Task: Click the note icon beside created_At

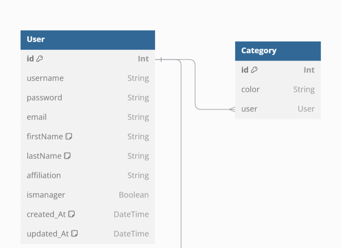Action: 72,214
